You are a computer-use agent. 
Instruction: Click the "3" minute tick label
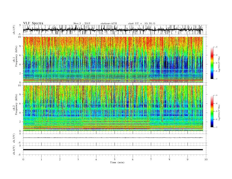tap(78, 159)
